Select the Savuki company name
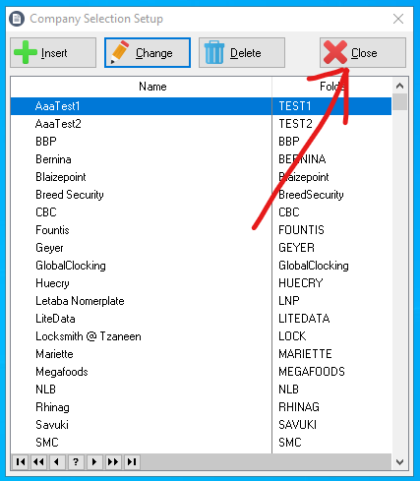420x481 pixels. pos(52,425)
